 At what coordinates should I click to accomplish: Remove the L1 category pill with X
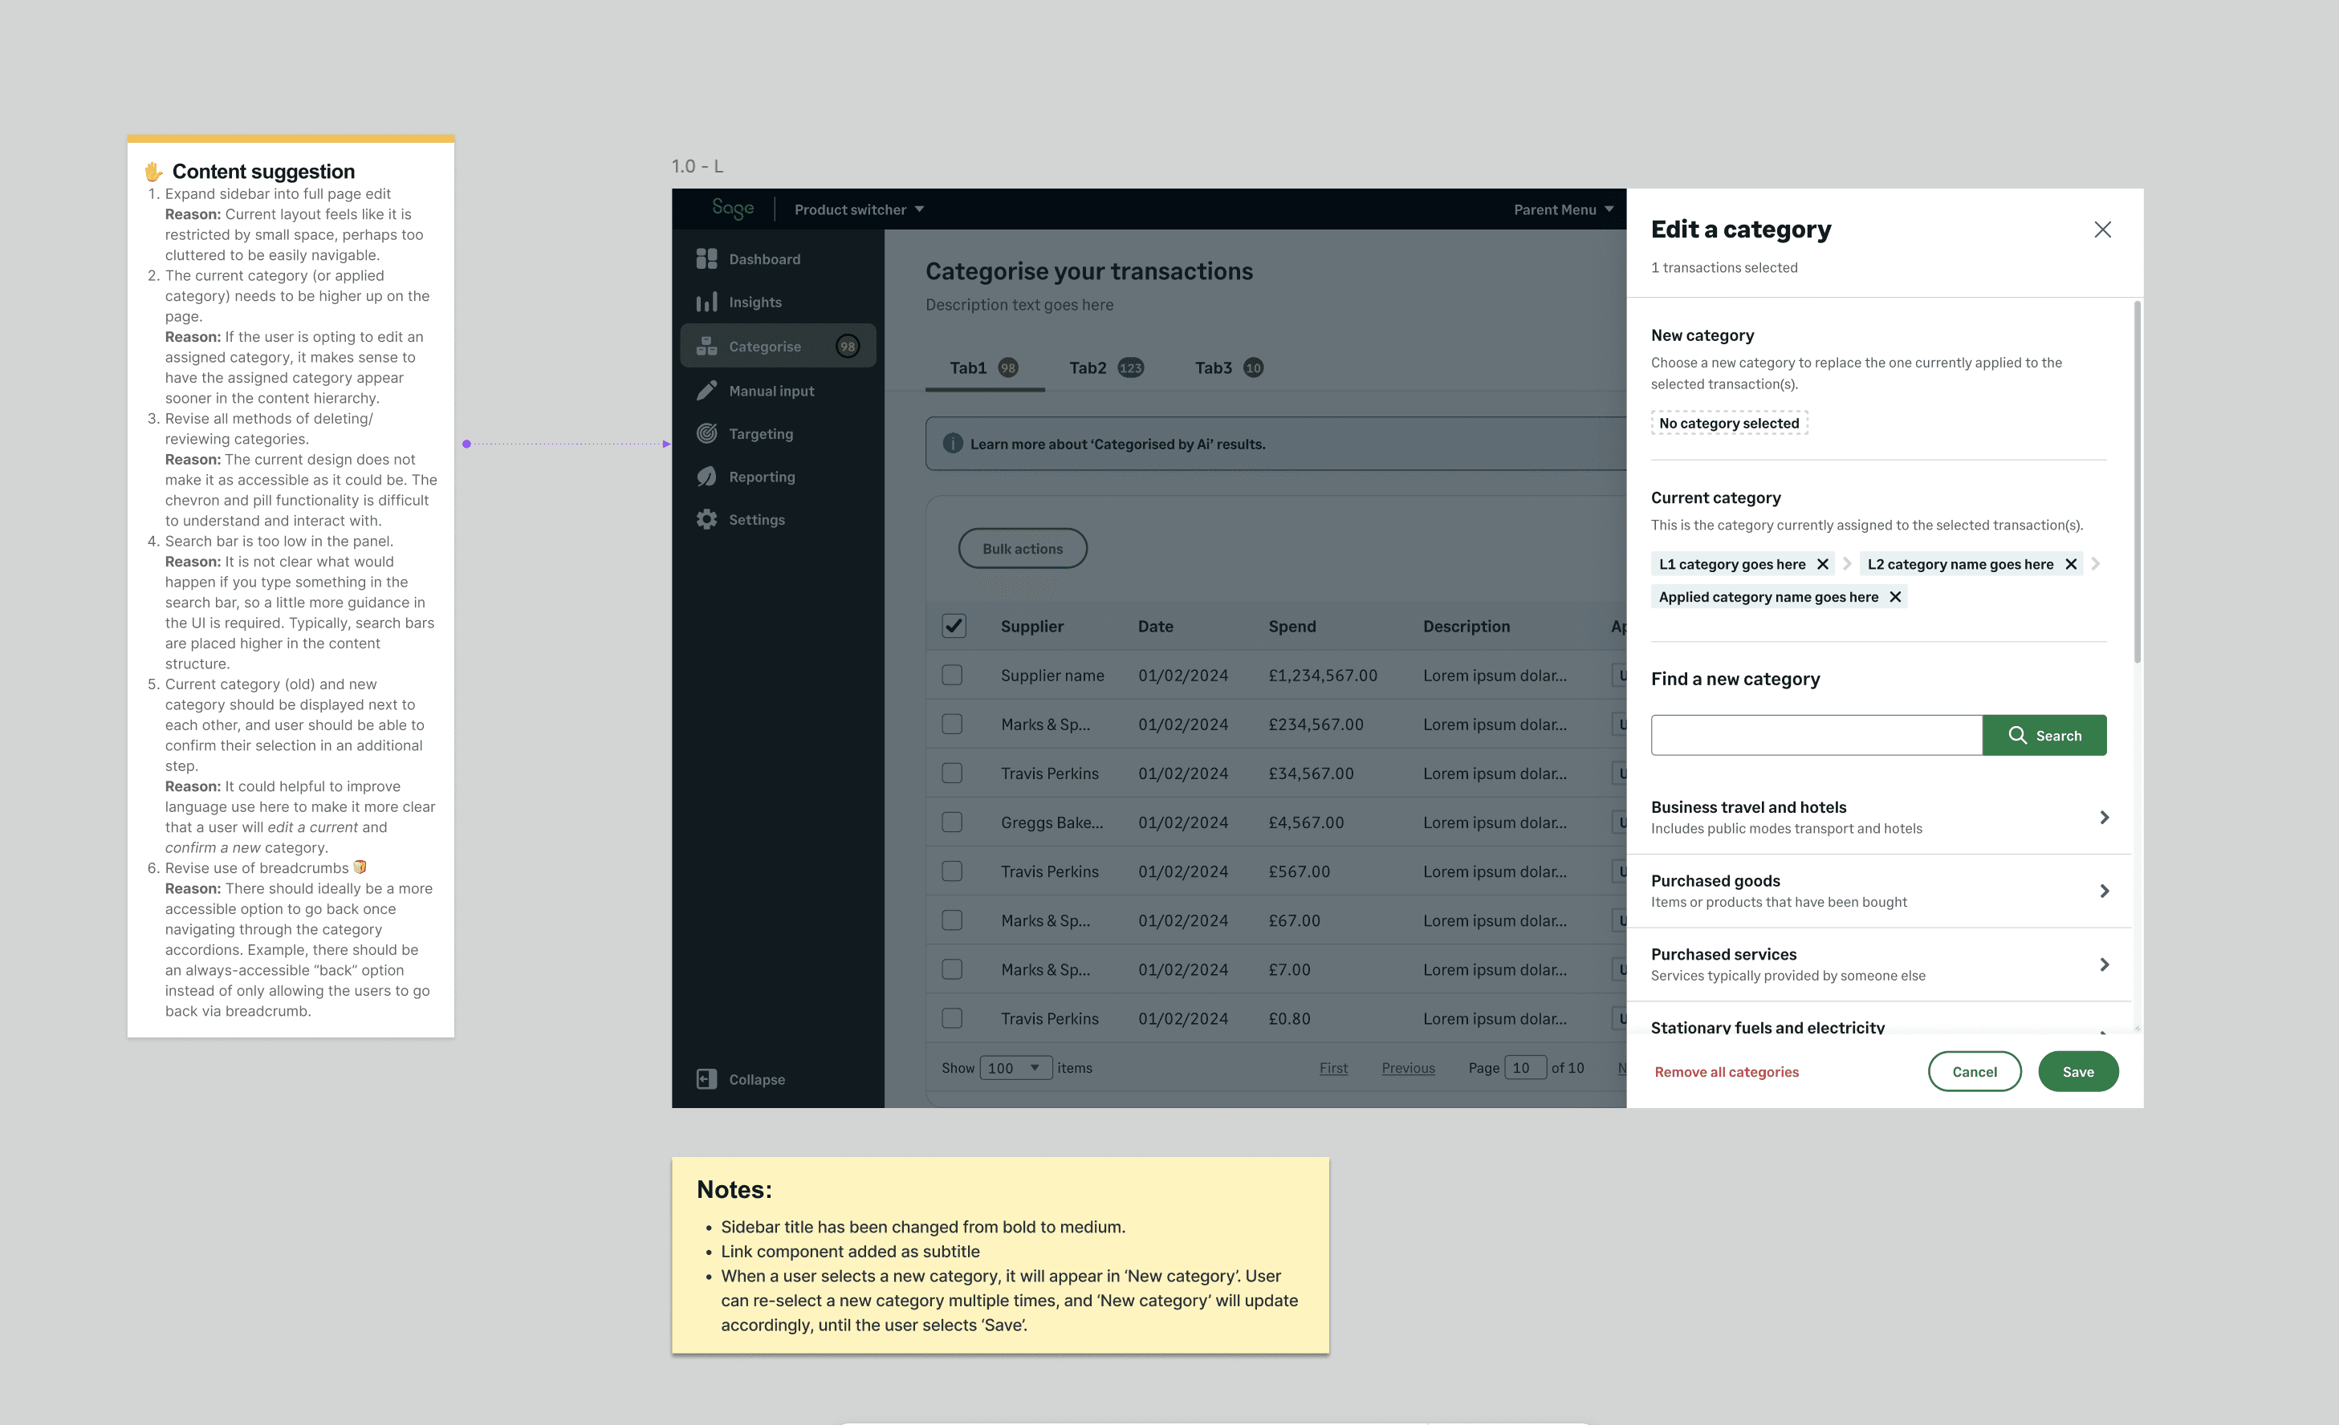click(x=1823, y=565)
